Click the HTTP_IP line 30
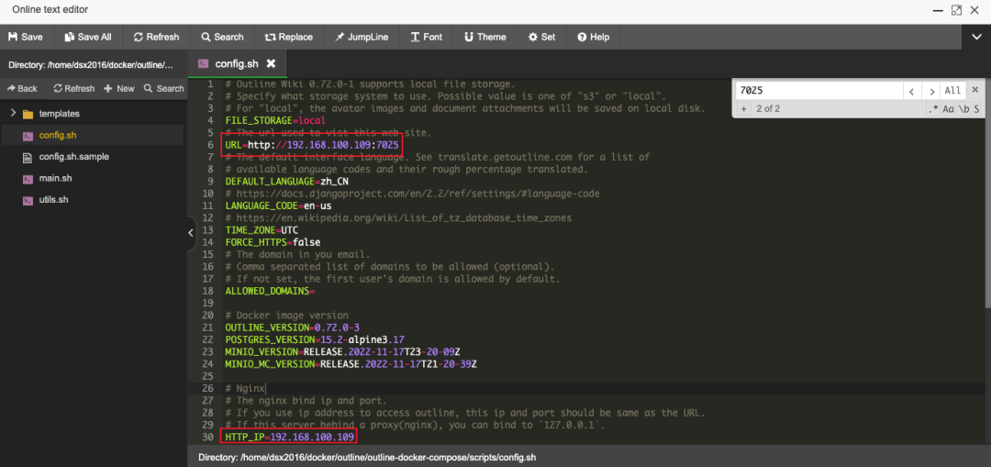Image resolution: width=991 pixels, height=467 pixels. [x=289, y=437]
